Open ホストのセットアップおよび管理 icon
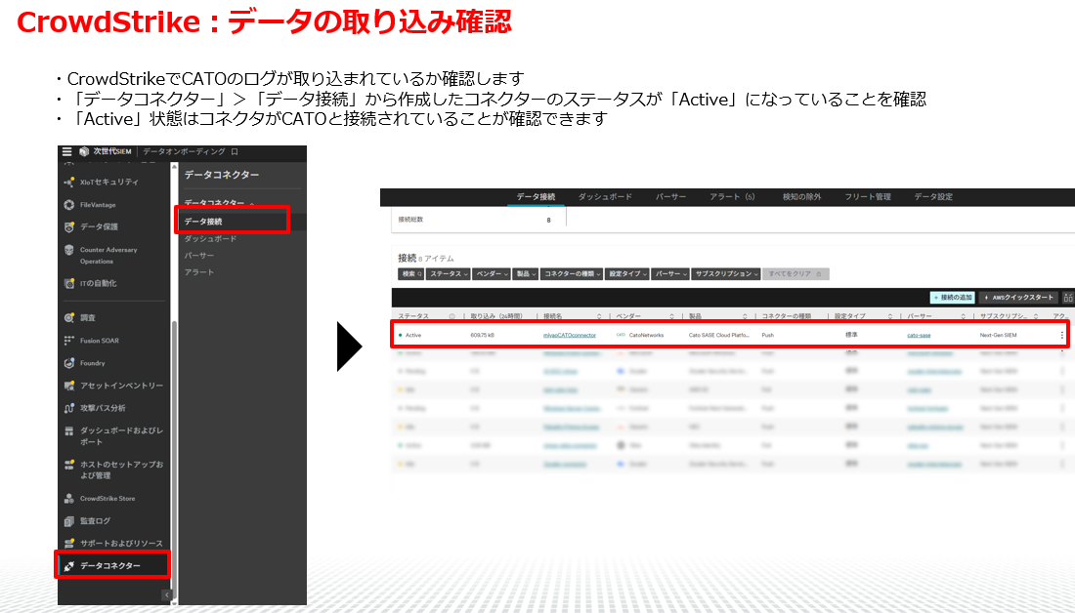Viewport: 1075px width, 613px height. pos(68,465)
